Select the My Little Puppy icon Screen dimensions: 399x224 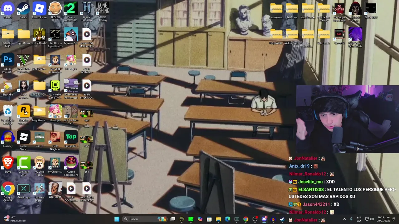tap(39, 166)
